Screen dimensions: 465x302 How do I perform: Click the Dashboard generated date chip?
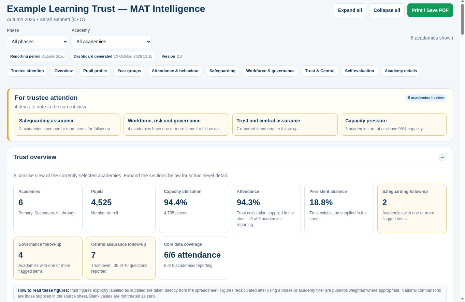coord(113,56)
